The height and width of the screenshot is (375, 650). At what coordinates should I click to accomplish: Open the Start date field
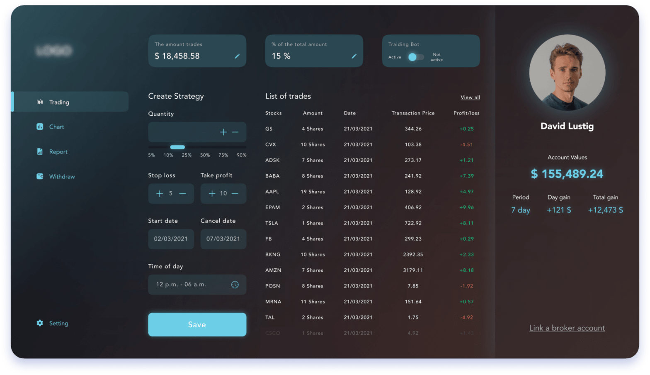(x=171, y=239)
